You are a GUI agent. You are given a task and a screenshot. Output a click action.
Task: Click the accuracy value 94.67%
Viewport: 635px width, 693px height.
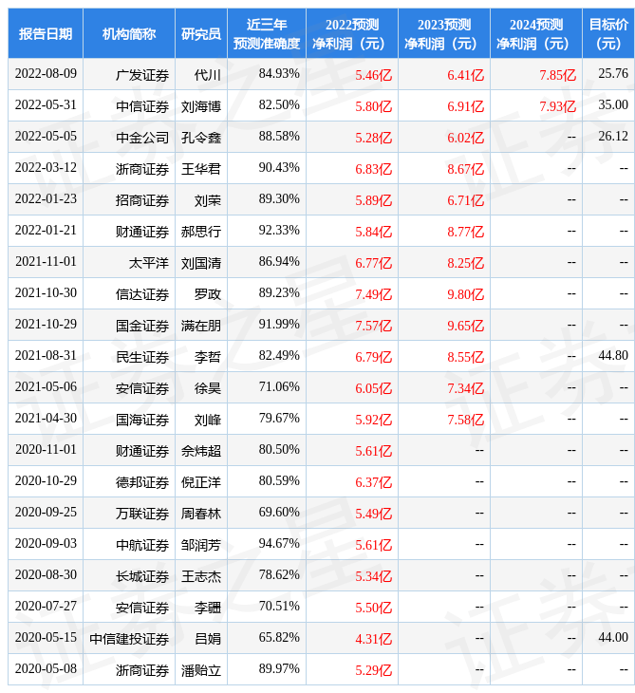tap(279, 544)
